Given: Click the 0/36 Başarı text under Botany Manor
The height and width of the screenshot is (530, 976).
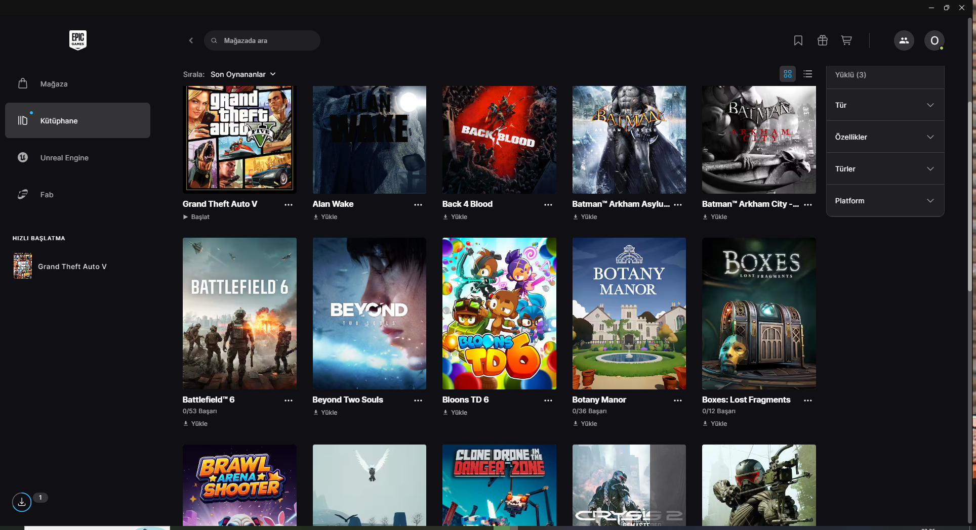Looking at the screenshot, I should [590, 411].
